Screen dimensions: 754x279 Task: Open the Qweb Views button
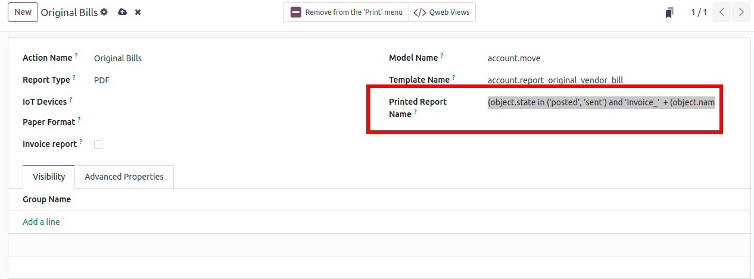442,12
